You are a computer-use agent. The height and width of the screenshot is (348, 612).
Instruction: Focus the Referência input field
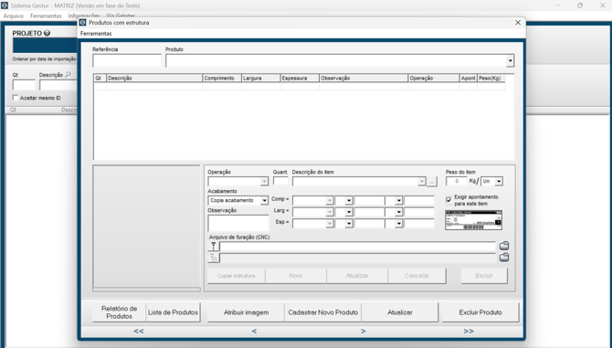click(x=127, y=61)
